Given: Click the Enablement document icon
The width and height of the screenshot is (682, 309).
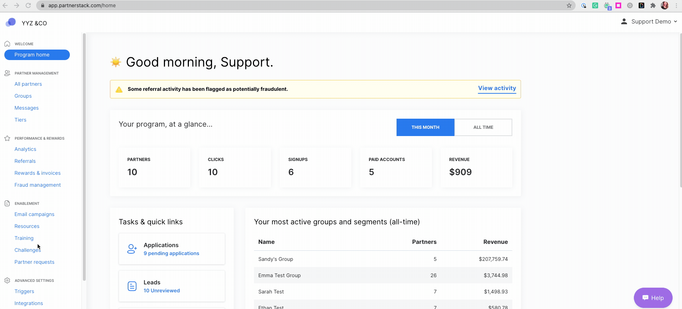Looking at the screenshot, I should pos(7,203).
